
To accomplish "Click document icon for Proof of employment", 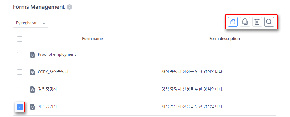I will [33, 55].
